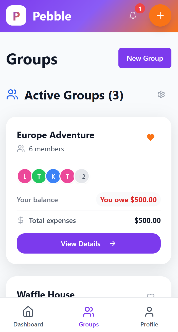The height and width of the screenshot is (332, 178).
Task: Favorite the Waffle House group heart
Action: pos(151,295)
